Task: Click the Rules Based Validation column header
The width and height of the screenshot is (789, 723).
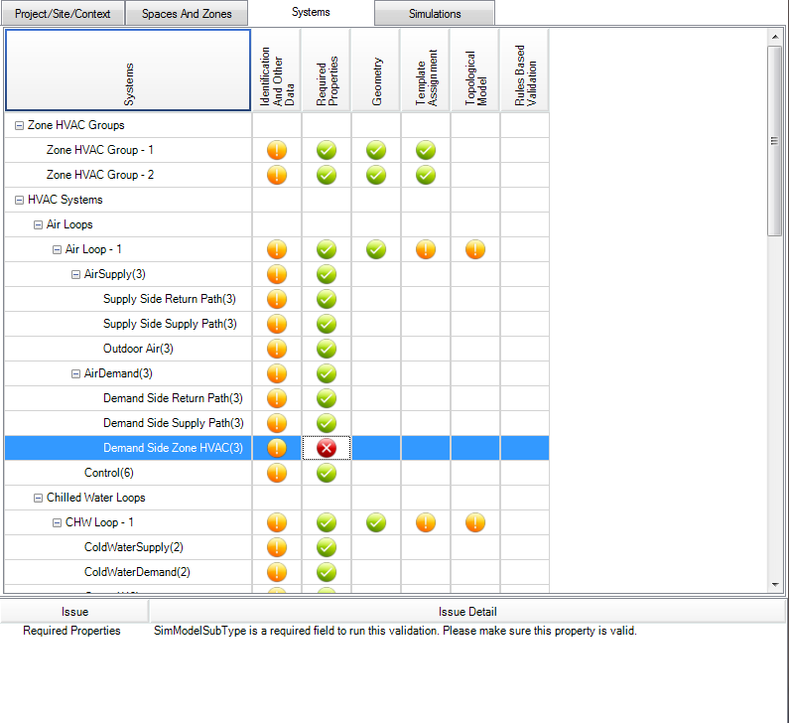Action: 525,70
